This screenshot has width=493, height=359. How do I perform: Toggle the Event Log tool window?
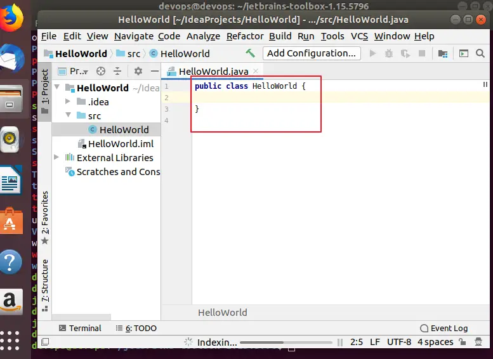[444, 328]
